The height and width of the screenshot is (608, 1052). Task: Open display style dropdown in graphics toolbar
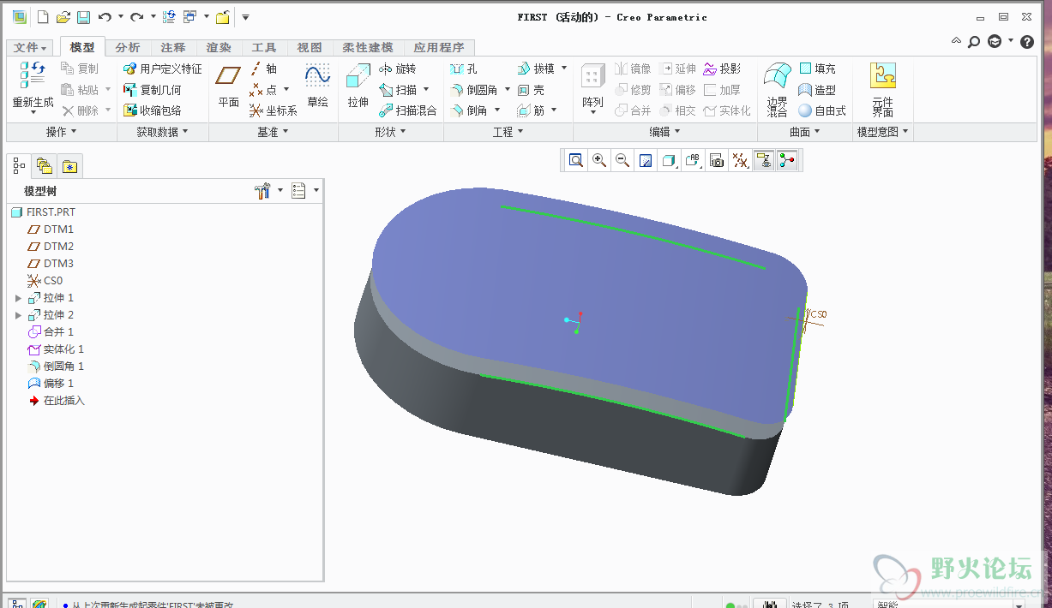pyautogui.click(x=670, y=160)
